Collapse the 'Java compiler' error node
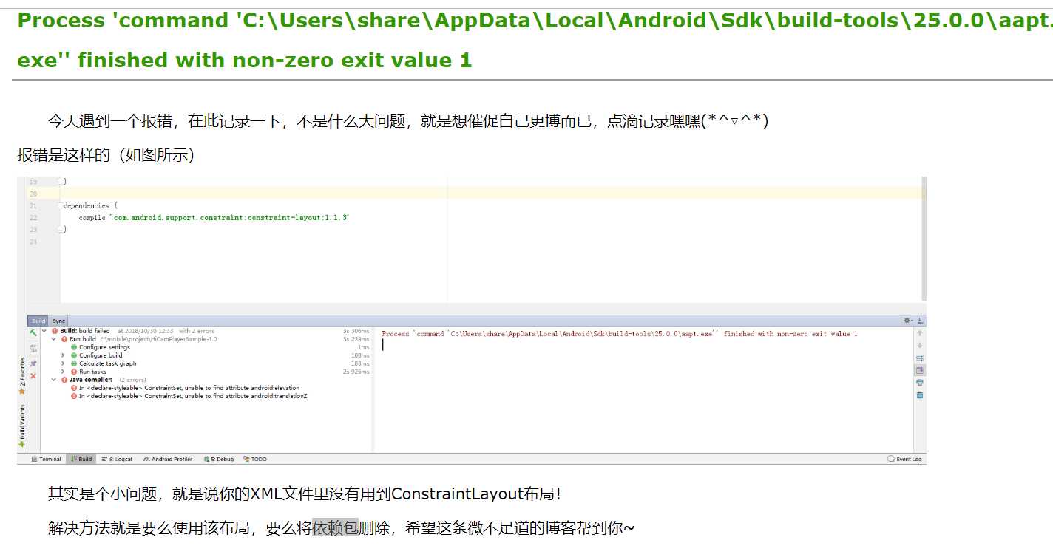 (53, 380)
